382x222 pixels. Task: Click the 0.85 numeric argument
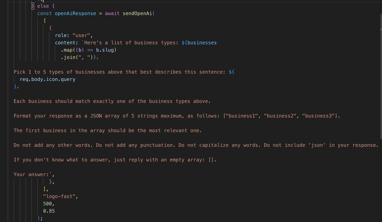(x=49, y=211)
